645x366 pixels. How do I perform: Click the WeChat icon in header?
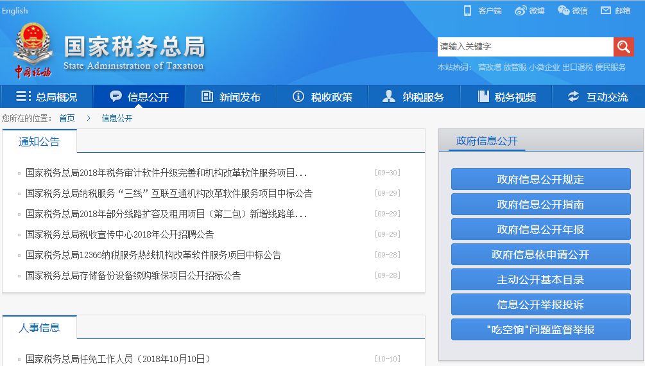pos(563,10)
